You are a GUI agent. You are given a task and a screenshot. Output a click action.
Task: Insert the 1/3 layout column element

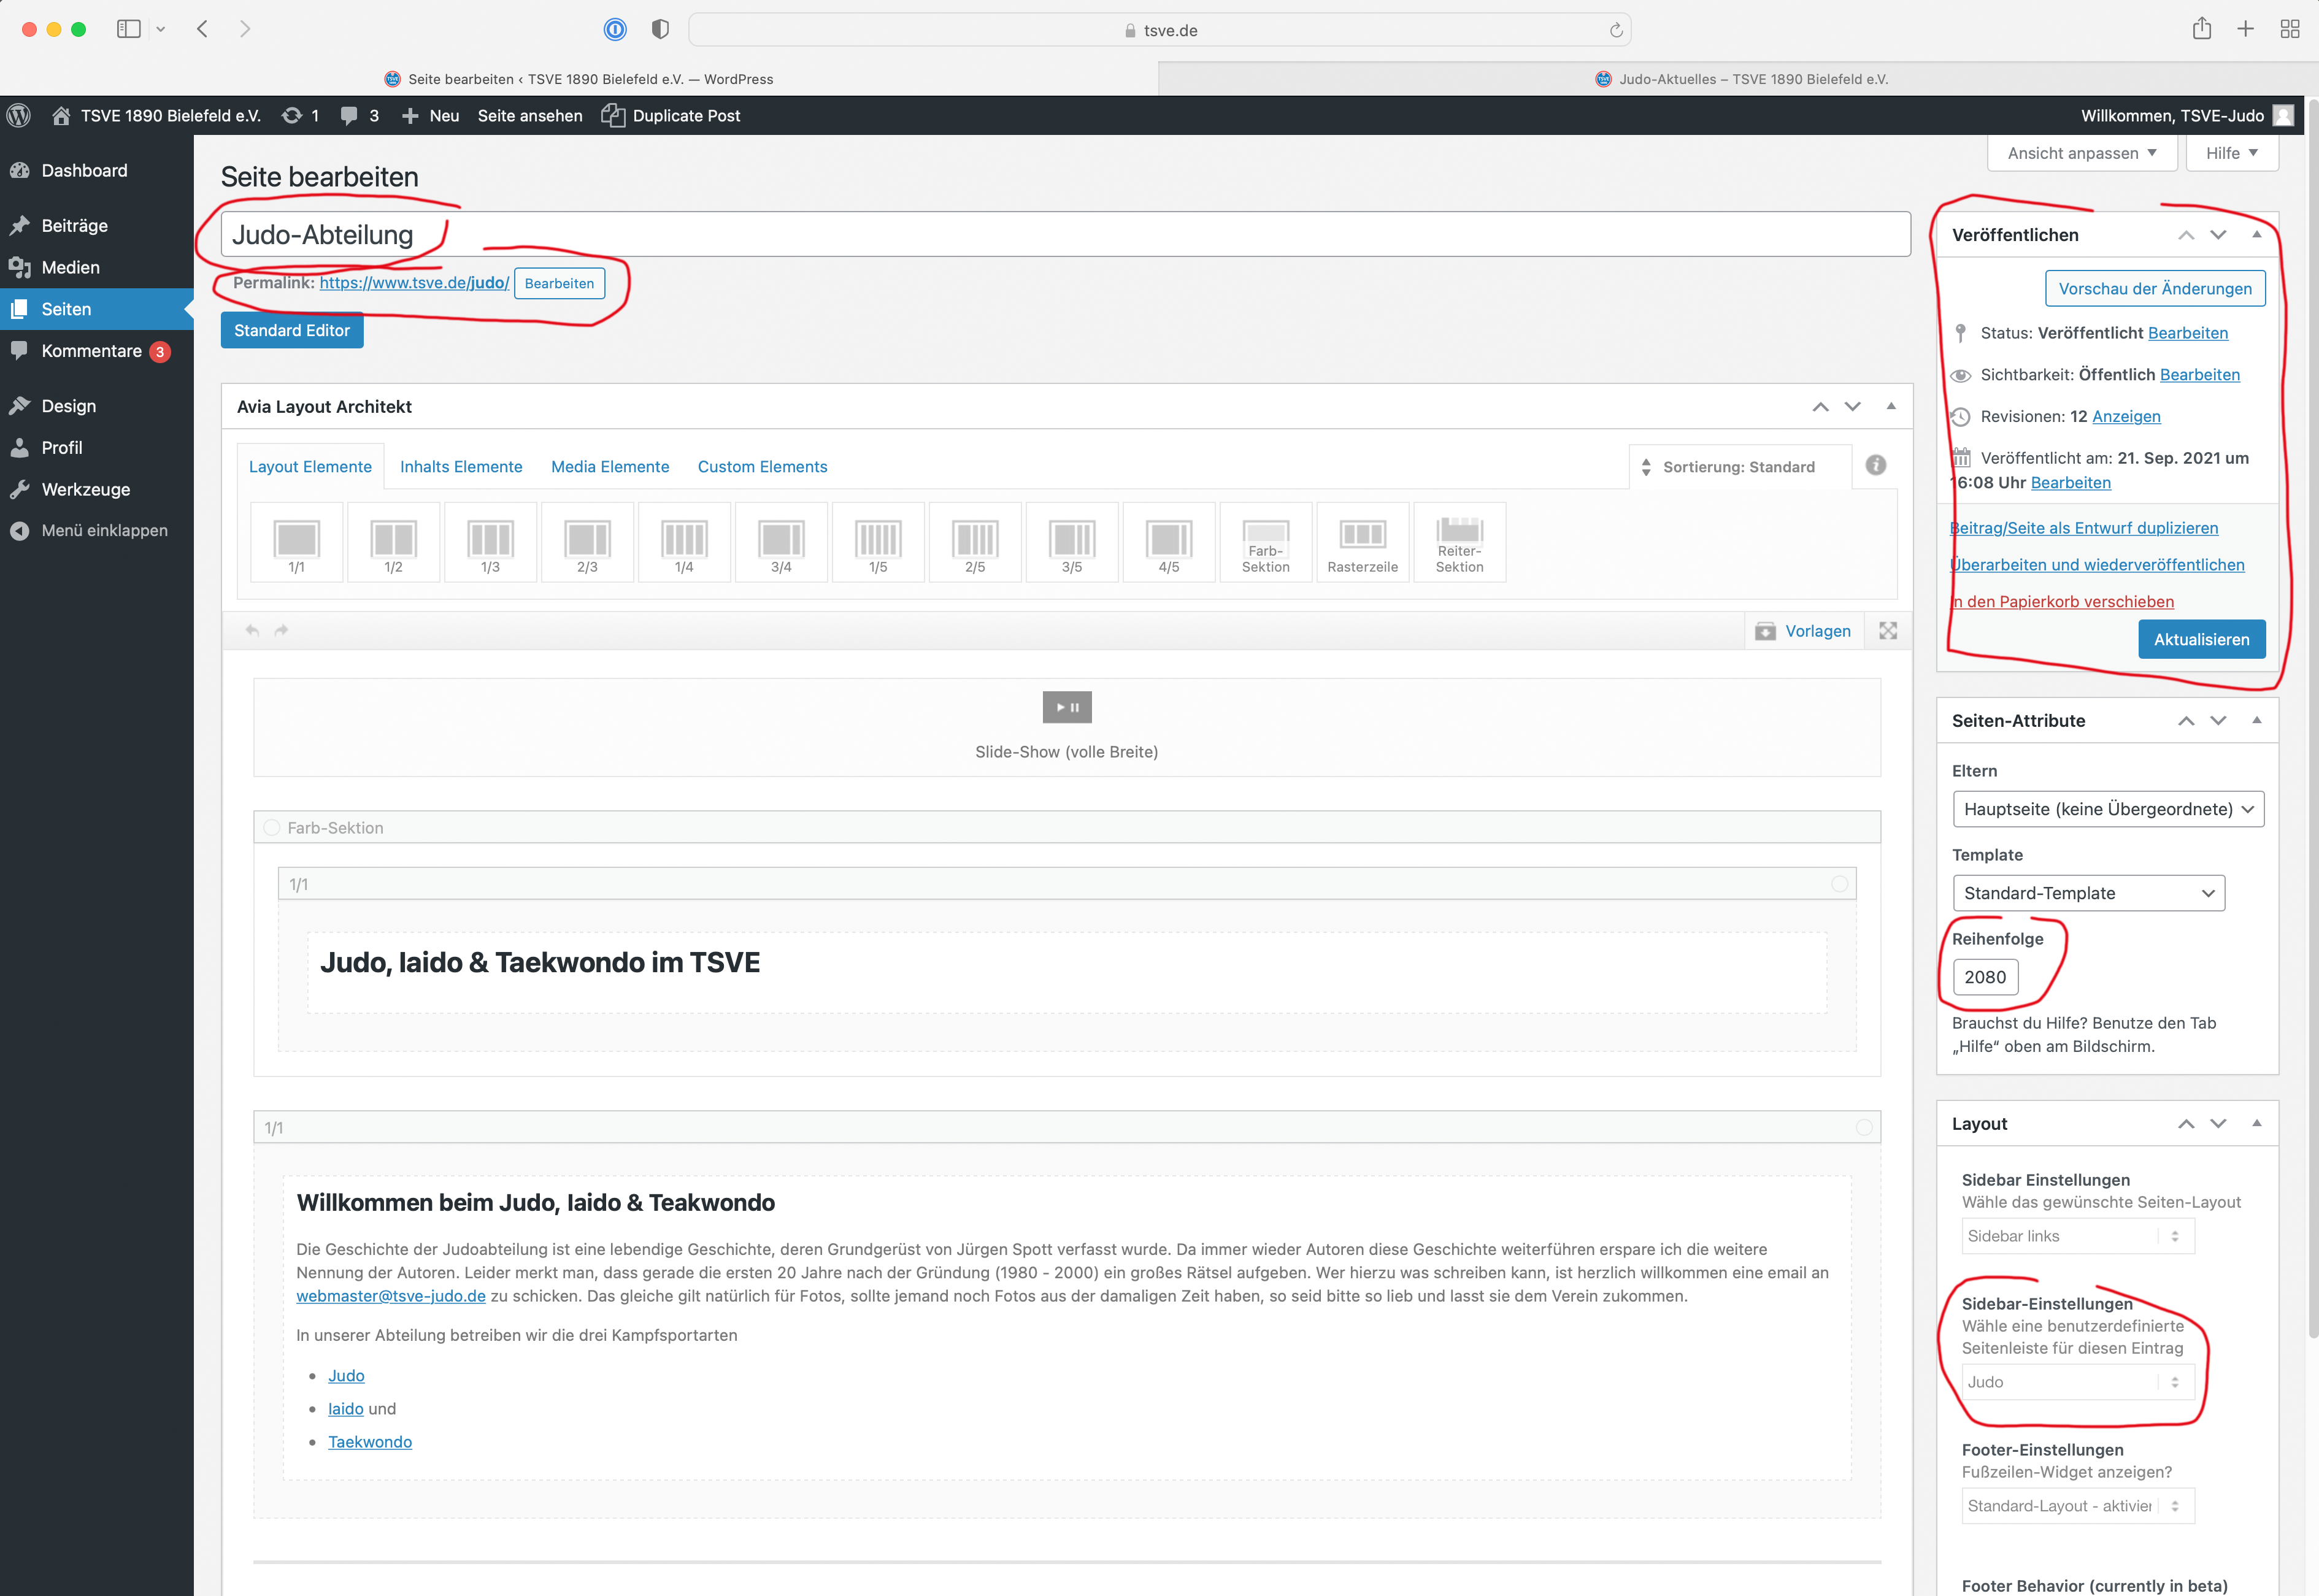490,542
